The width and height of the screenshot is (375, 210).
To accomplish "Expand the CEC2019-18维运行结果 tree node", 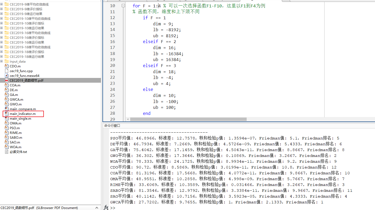I will tap(2, 57).
